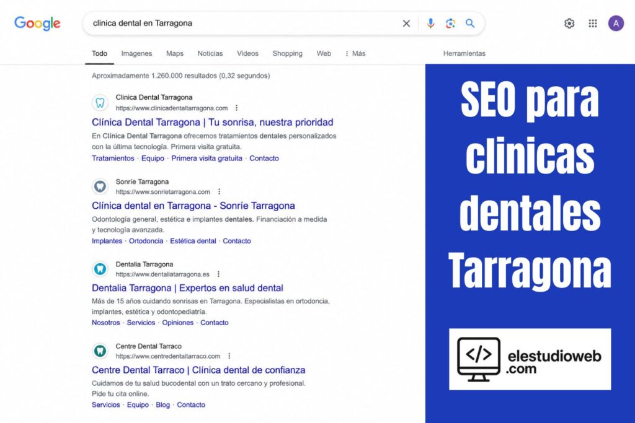Click the Dentalia Tarragona favicon
The width and height of the screenshot is (635, 423).
pos(100,269)
